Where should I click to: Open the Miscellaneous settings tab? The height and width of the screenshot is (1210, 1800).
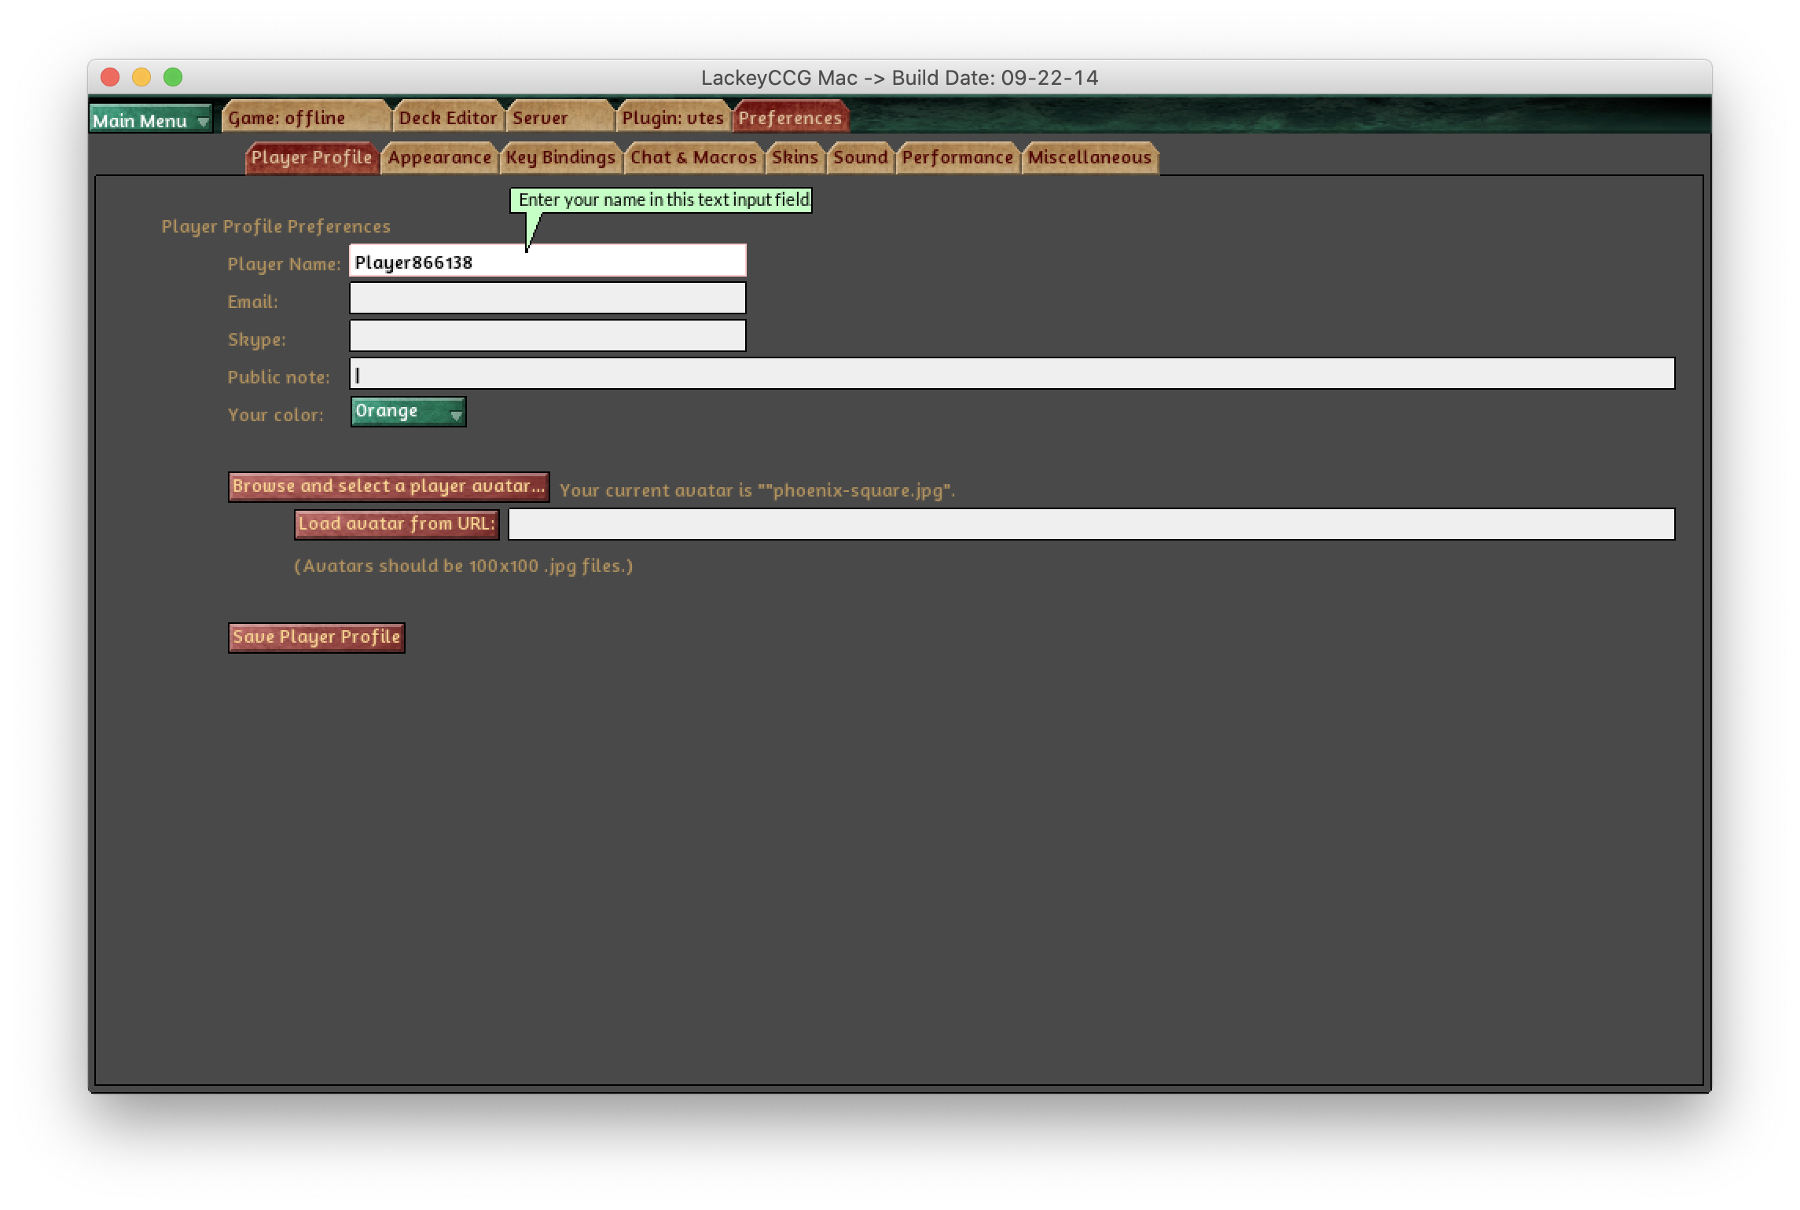point(1089,158)
